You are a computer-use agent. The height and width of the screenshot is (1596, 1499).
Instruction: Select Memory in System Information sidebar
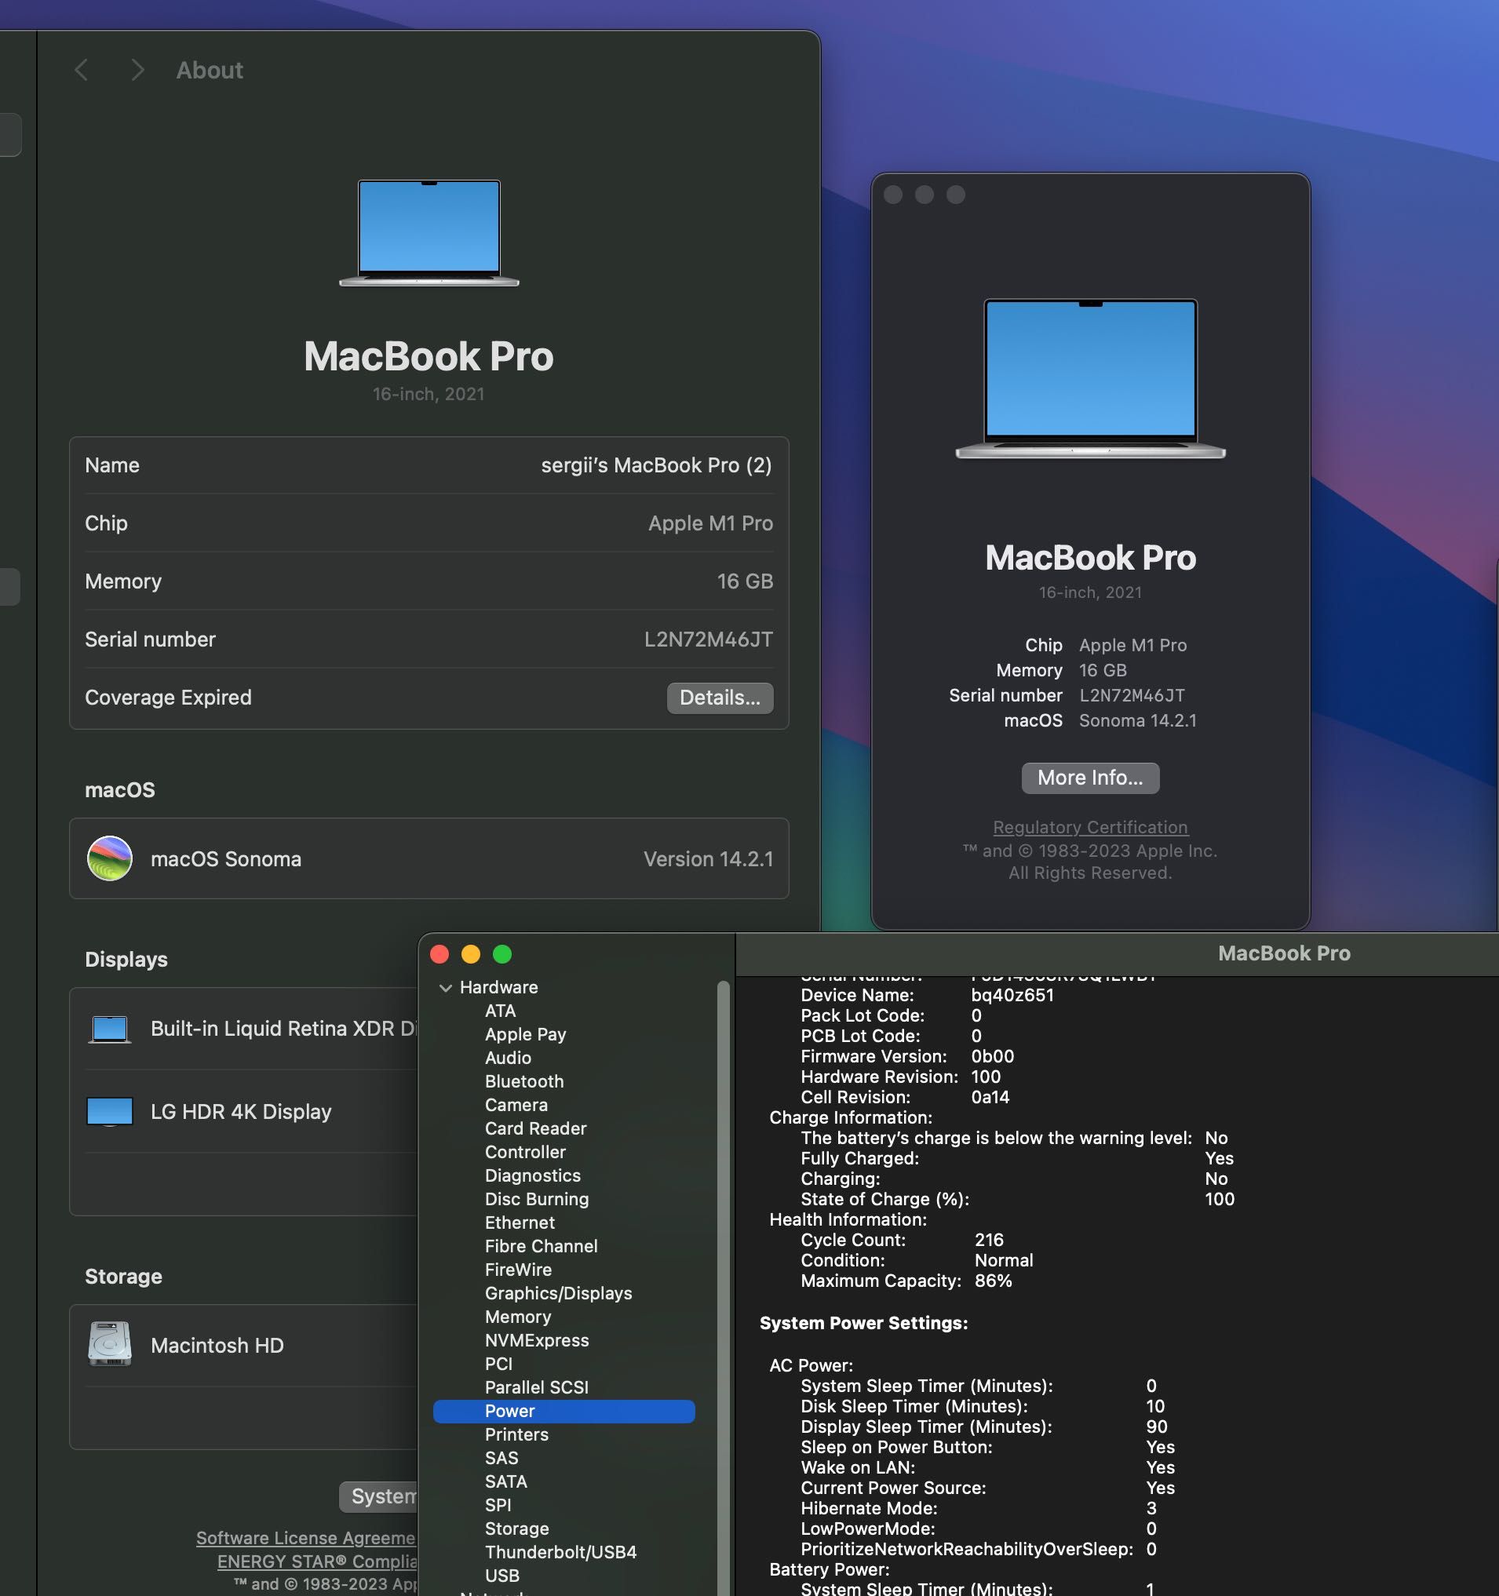pos(518,1317)
